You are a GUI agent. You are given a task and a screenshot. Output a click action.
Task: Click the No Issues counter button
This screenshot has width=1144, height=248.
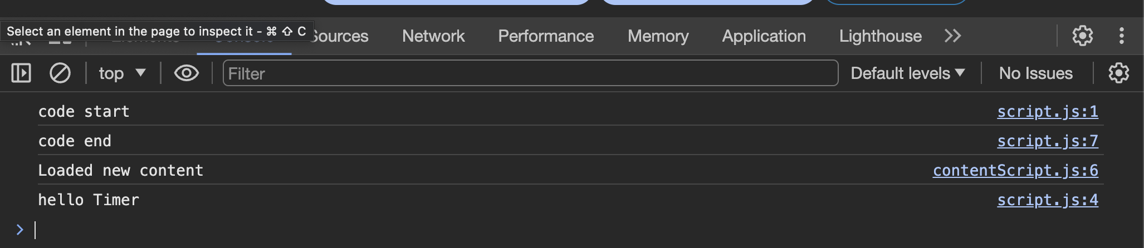tap(1036, 73)
